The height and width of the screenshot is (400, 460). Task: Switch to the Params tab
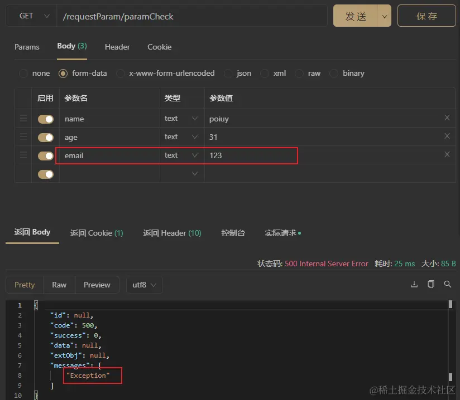pos(27,47)
